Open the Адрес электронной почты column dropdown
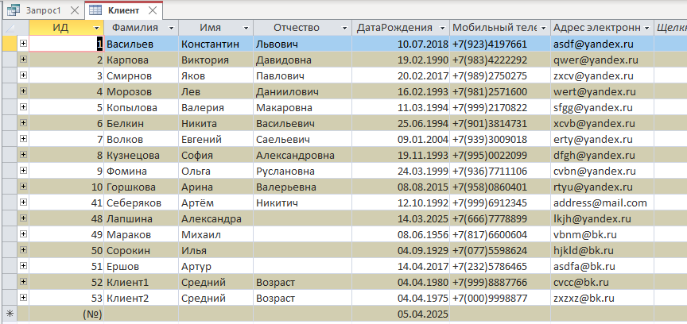Image resolution: width=687 pixels, height=324 pixels. click(x=646, y=28)
